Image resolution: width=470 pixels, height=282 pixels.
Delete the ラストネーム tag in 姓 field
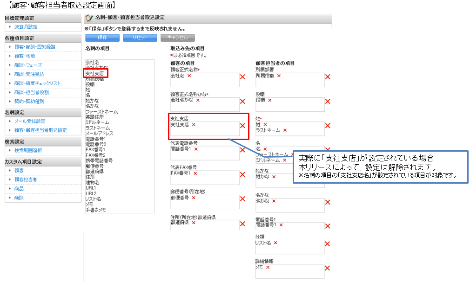pyautogui.click(x=285, y=131)
